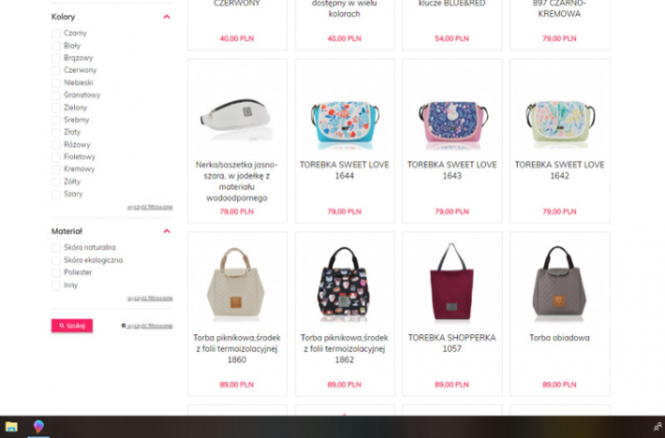The width and height of the screenshot is (665, 438).
Task: Collapse the Kolory filter section
Action: point(167,17)
